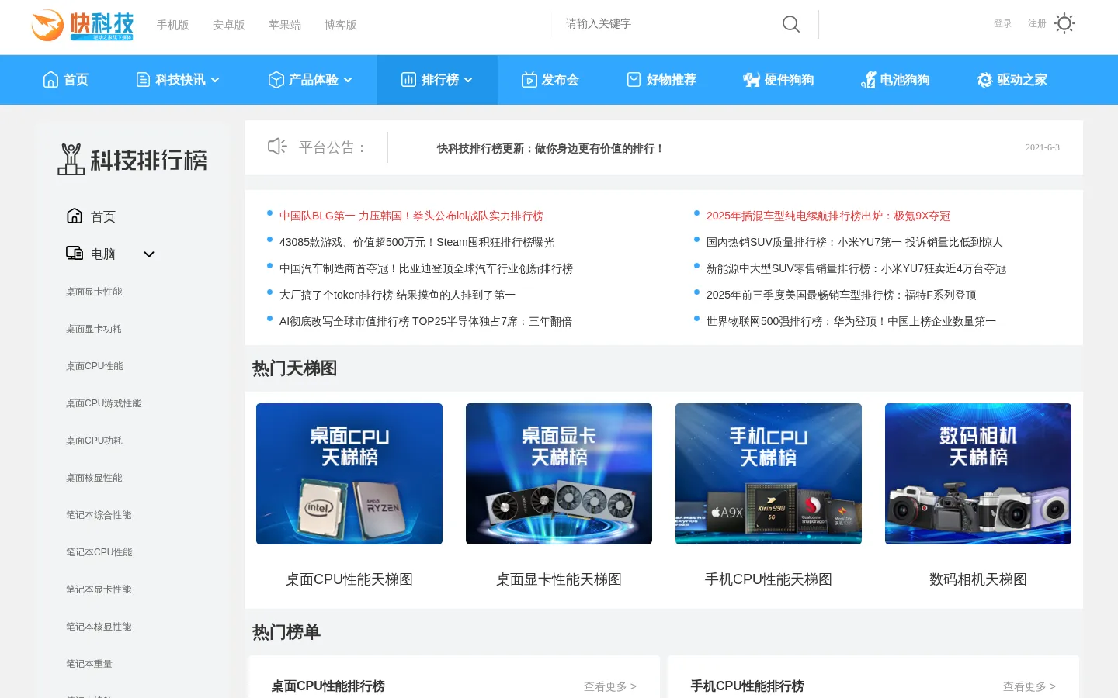Click the home icon in blue navbar
Image resolution: width=1118 pixels, height=698 pixels.
[50, 79]
